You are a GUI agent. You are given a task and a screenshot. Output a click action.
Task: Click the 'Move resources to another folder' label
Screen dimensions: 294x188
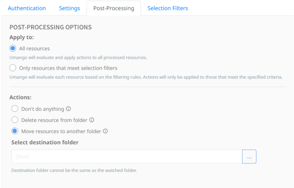click(61, 131)
